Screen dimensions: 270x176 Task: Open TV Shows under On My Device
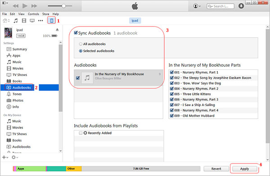(x=17, y=134)
